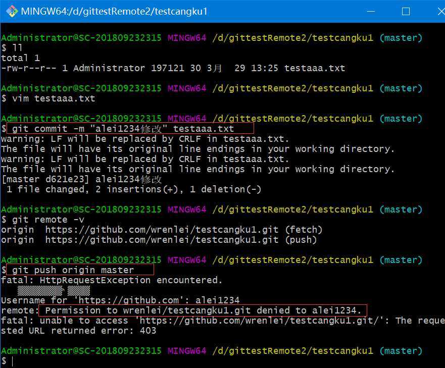445x368 pixels.
Task: Click the 'git remote -v' command
Action: pos(48,220)
